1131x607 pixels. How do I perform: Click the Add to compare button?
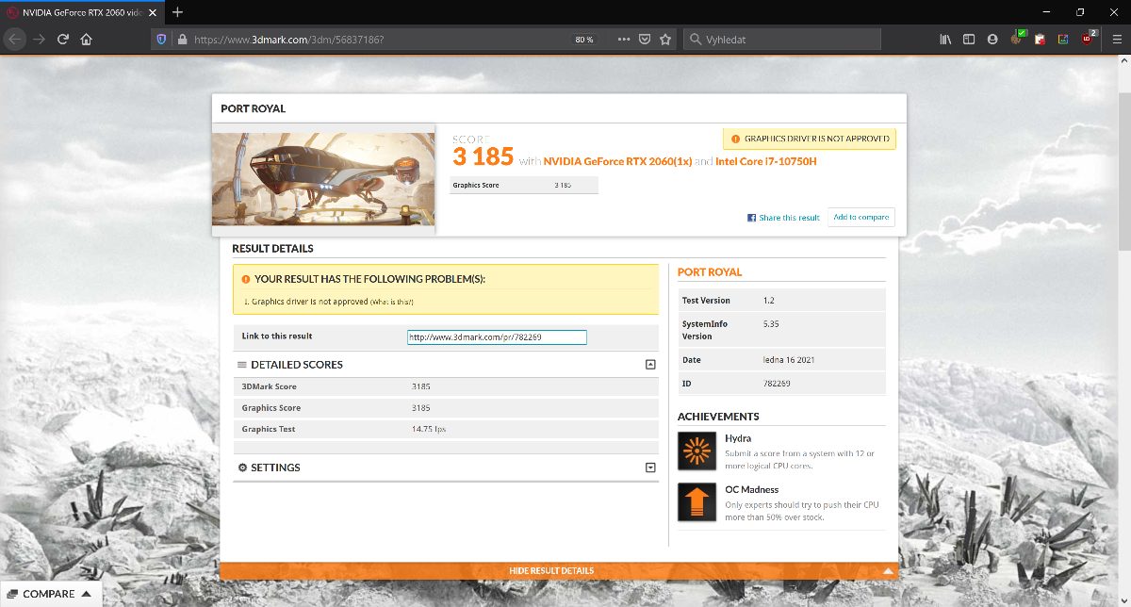point(861,218)
